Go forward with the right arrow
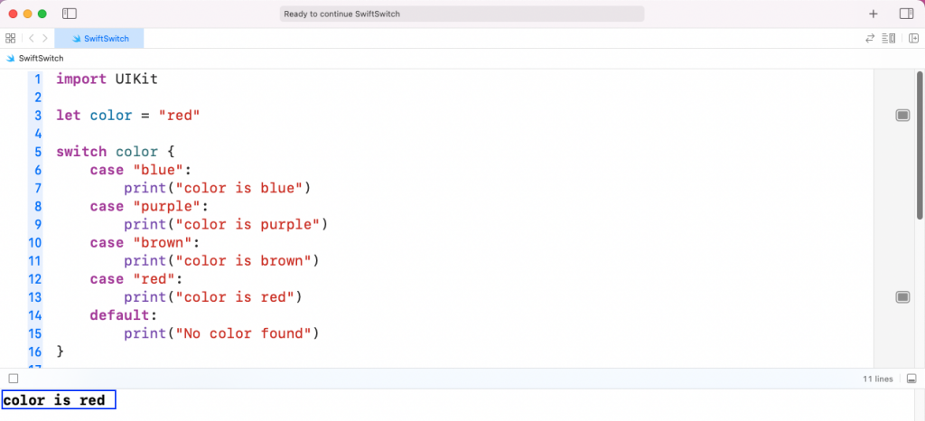The height and width of the screenshot is (421, 925). tap(45, 38)
